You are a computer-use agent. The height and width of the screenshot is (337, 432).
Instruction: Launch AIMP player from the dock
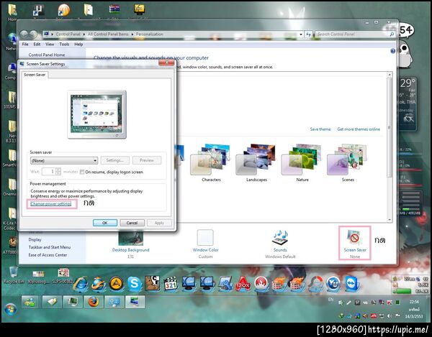[116, 283]
